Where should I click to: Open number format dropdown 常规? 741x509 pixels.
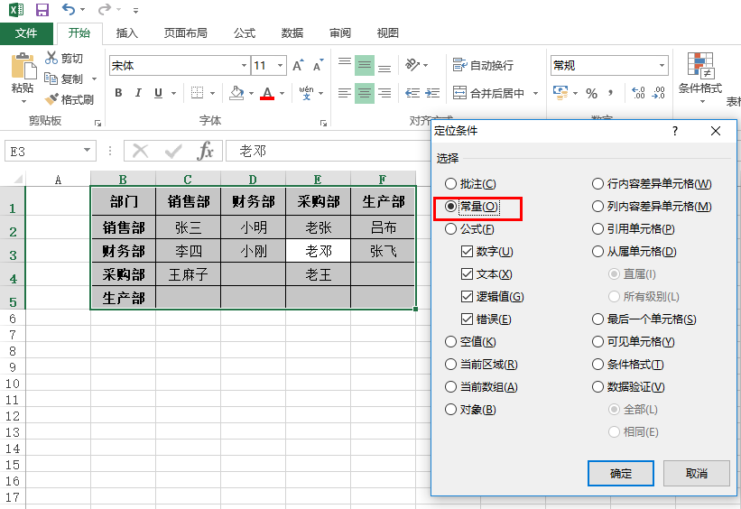[x=662, y=65]
